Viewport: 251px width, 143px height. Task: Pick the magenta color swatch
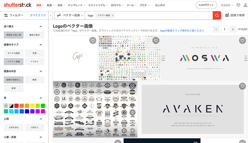[43, 111]
